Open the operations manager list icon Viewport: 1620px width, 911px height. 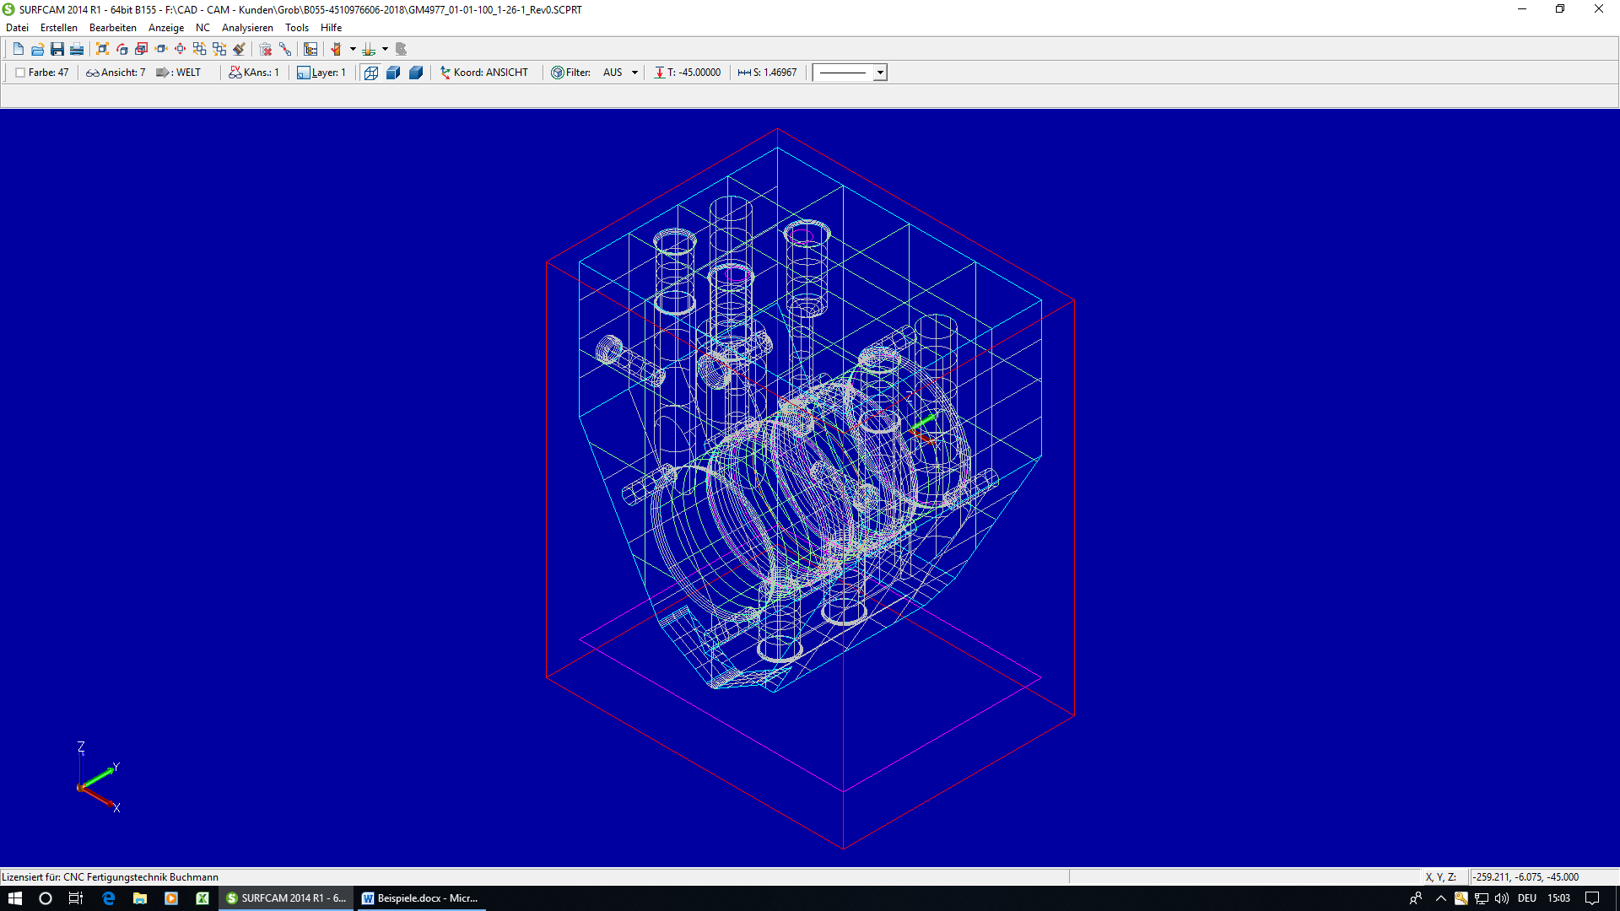pyautogui.click(x=310, y=49)
